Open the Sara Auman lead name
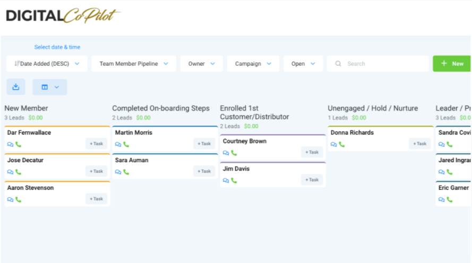The width and height of the screenshot is (472, 263). pos(132,160)
